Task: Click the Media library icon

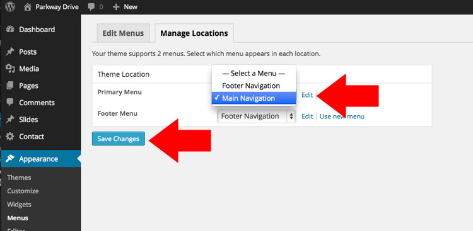Action: pyautogui.click(x=10, y=69)
